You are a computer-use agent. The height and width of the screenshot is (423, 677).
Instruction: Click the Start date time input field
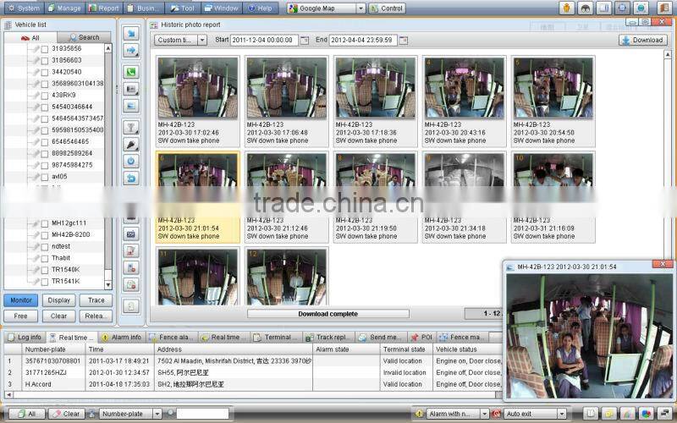[x=264, y=40]
